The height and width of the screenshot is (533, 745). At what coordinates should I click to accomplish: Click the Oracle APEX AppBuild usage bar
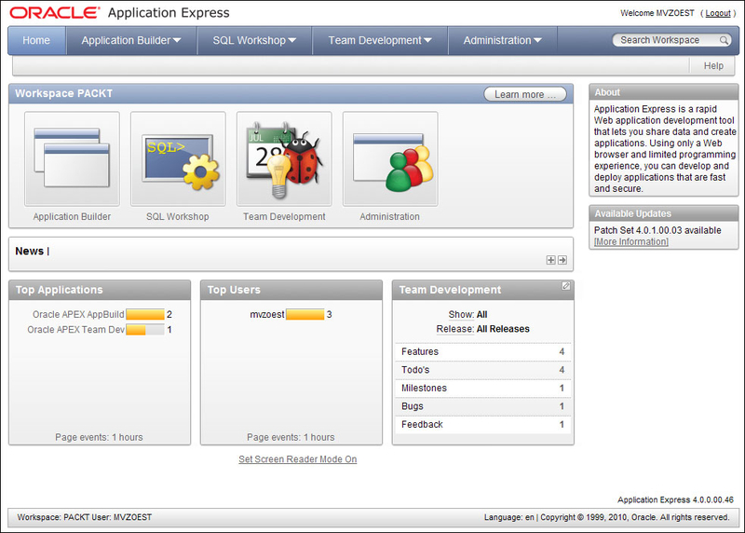[x=145, y=315]
